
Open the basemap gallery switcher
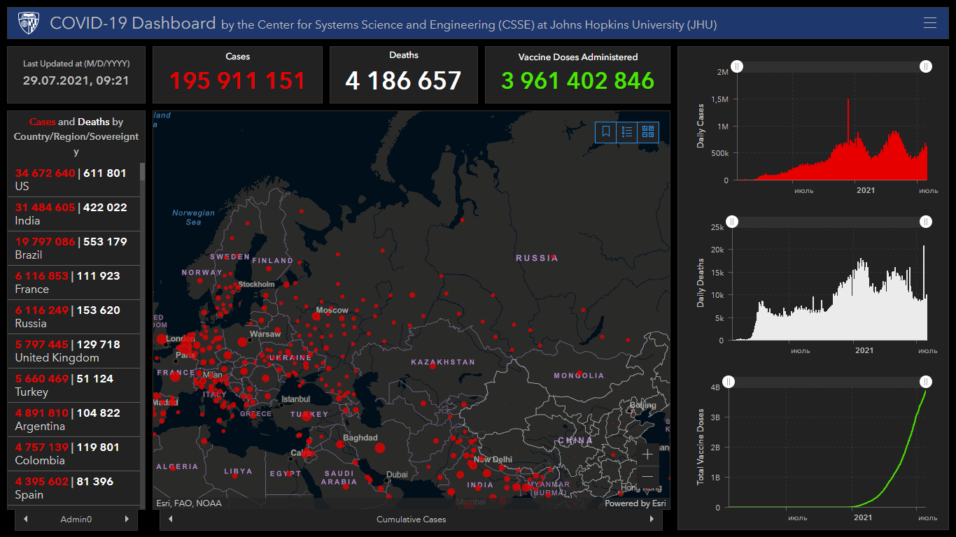click(648, 131)
